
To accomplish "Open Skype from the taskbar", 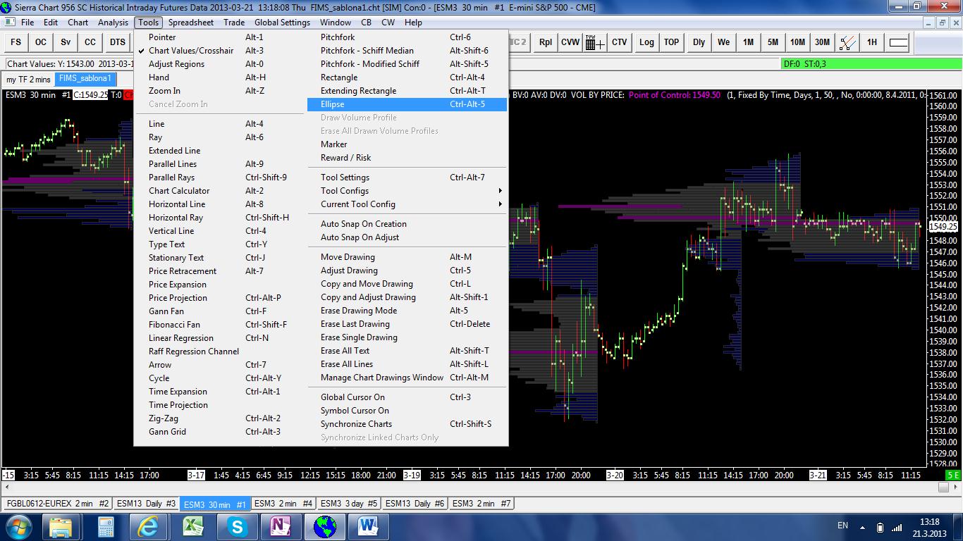I will (x=237, y=526).
